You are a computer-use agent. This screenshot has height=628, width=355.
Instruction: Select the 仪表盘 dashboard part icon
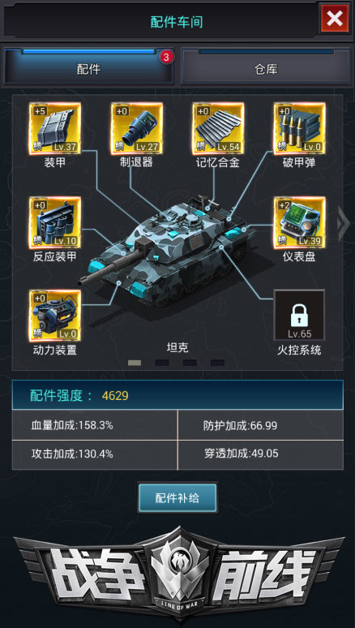[299, 222]
